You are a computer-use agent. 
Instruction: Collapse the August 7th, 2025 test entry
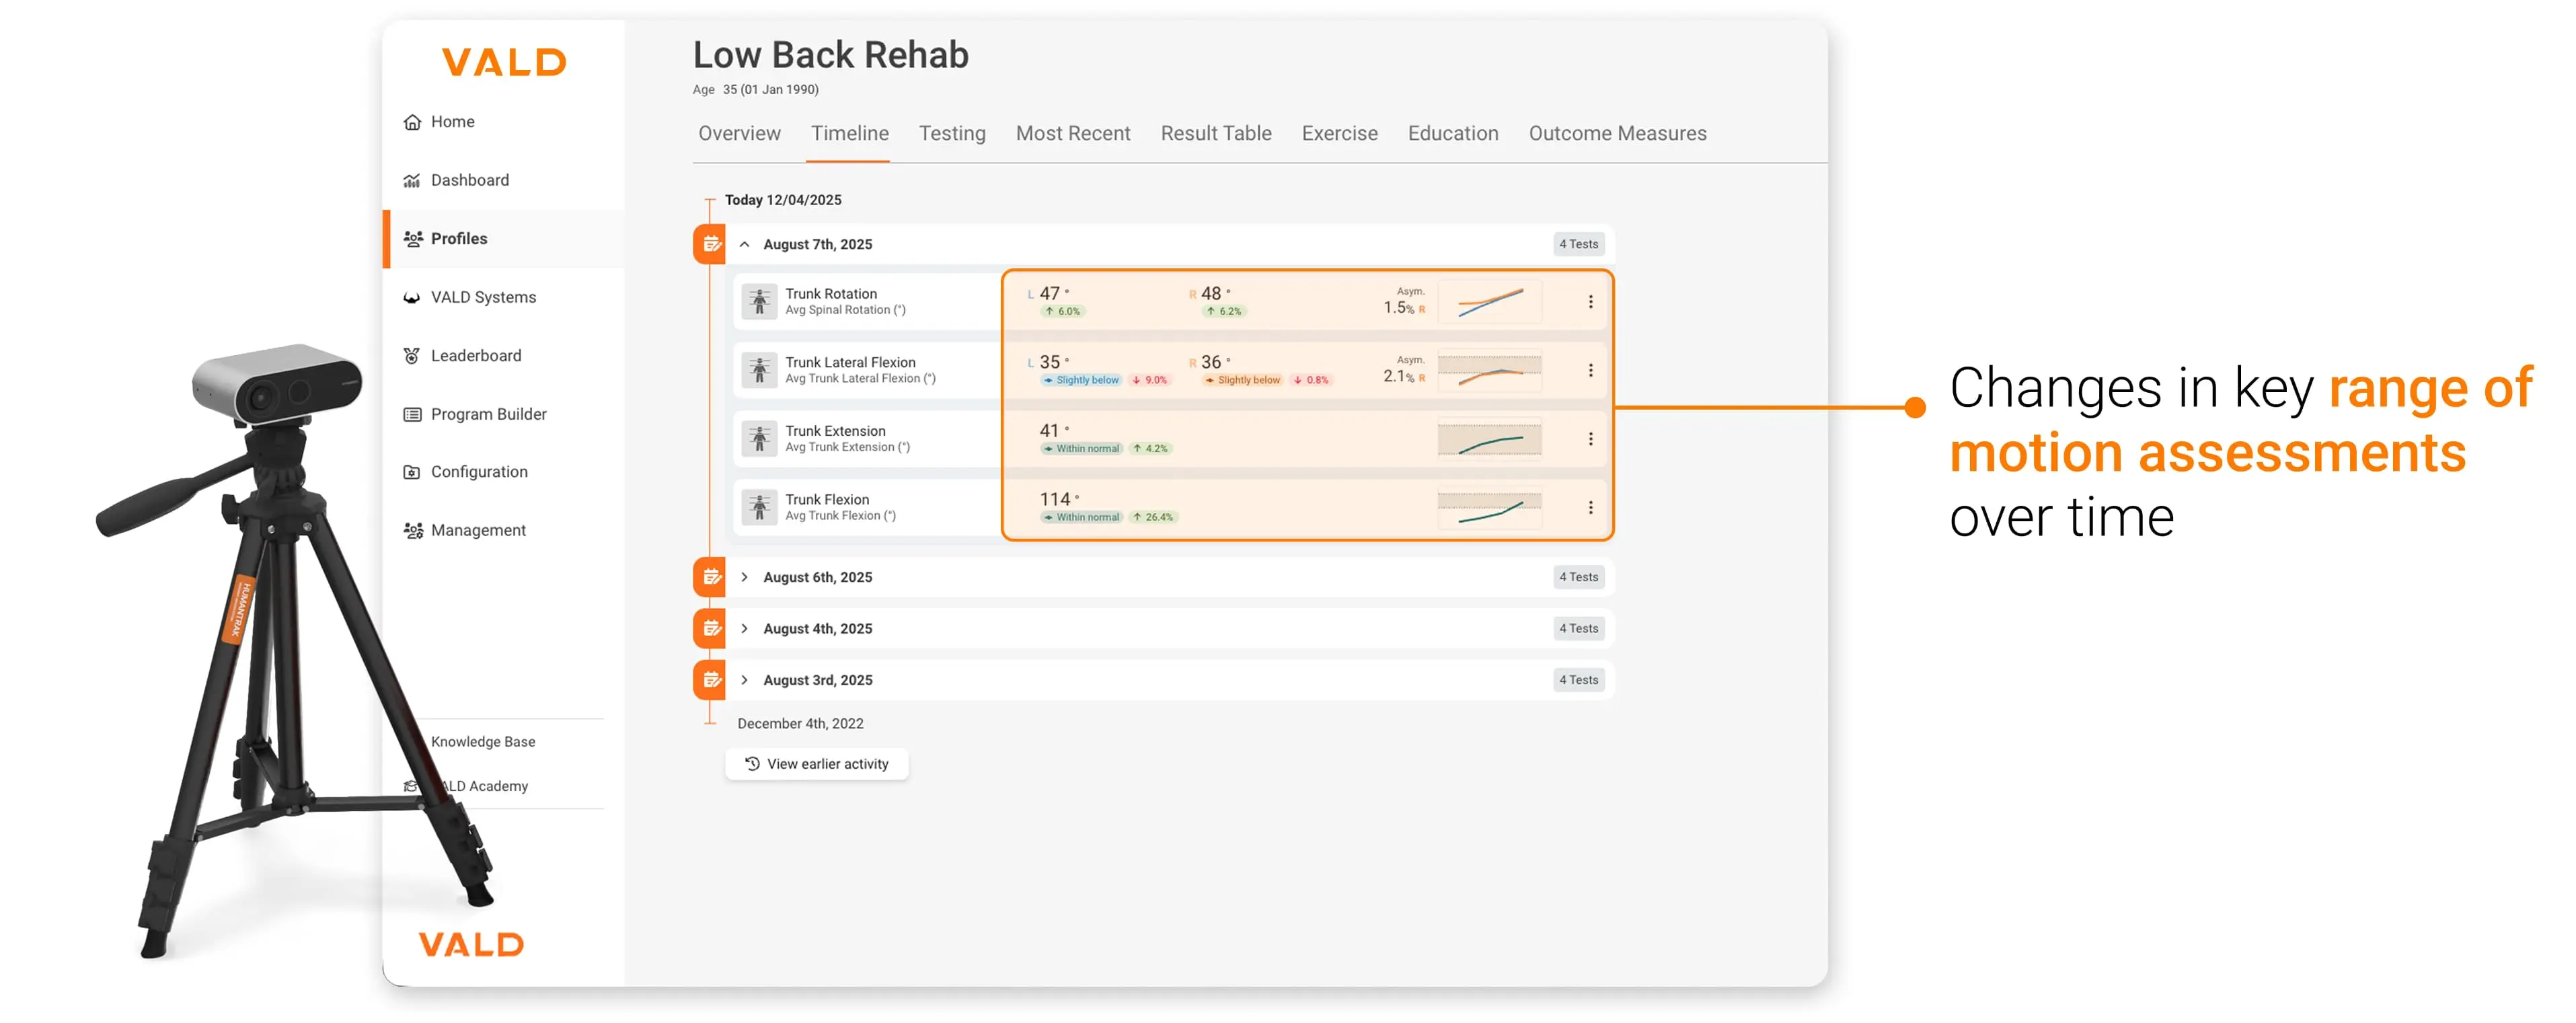click(745, 244)
